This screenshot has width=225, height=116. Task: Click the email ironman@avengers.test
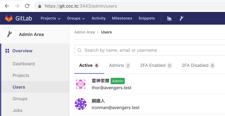click(x=116, y=107)
